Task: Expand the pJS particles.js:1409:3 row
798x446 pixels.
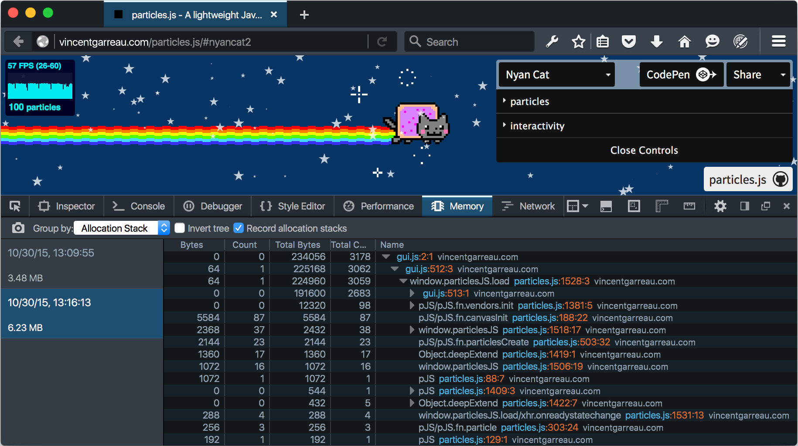Action: point(412,391)
